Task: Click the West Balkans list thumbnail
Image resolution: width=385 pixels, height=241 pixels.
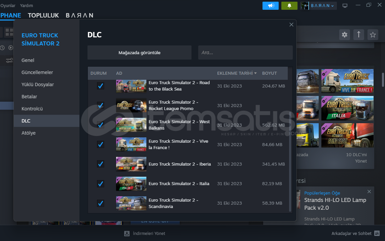Action: pyautogui.click(x=131, y=125)
